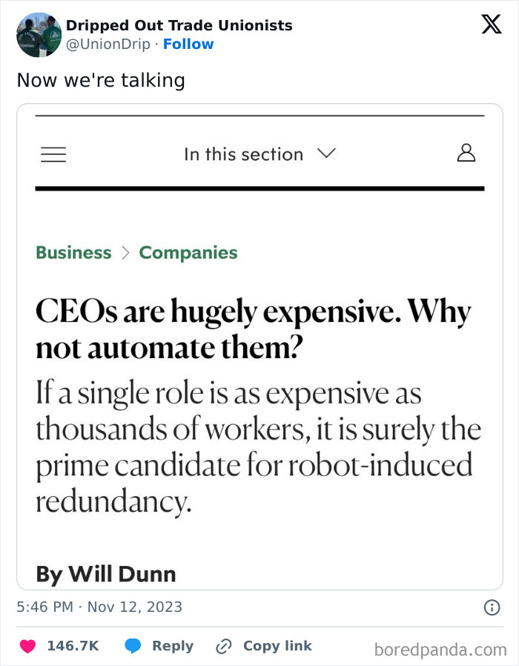The image size is (519, 666).
Task: Click the Reply label next to its icon
Action: (171, 645)
